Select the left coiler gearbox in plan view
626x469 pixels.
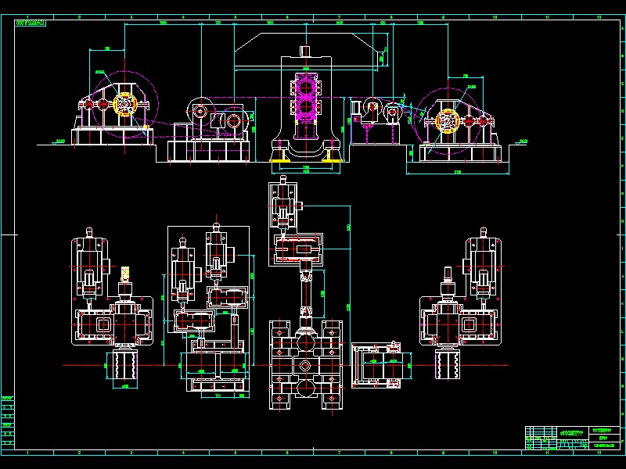pos(113,324)
